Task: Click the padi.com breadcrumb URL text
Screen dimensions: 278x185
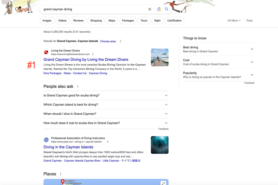Action: pyautogui.click(x=76, y=142)
